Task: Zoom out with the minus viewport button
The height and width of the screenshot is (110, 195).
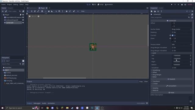Action: pyautogui.click(x=30, y=16)
